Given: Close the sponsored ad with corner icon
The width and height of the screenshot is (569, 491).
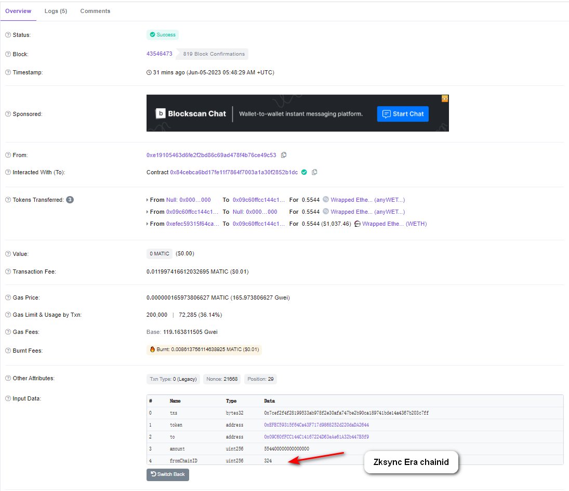Looking at the screenshot, I should pyautogui.click(x=445, y=98).
